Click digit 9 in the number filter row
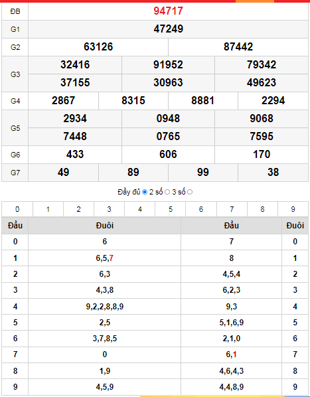The height and width of the screenshot is (397, 310). [x=293, y=209]
